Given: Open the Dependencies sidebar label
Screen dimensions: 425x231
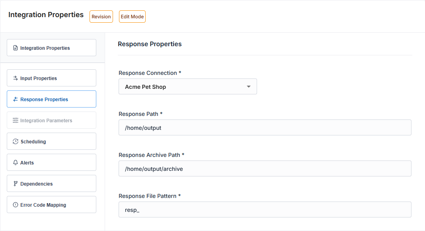Looking at the screenshot, I should coord(36,184).
